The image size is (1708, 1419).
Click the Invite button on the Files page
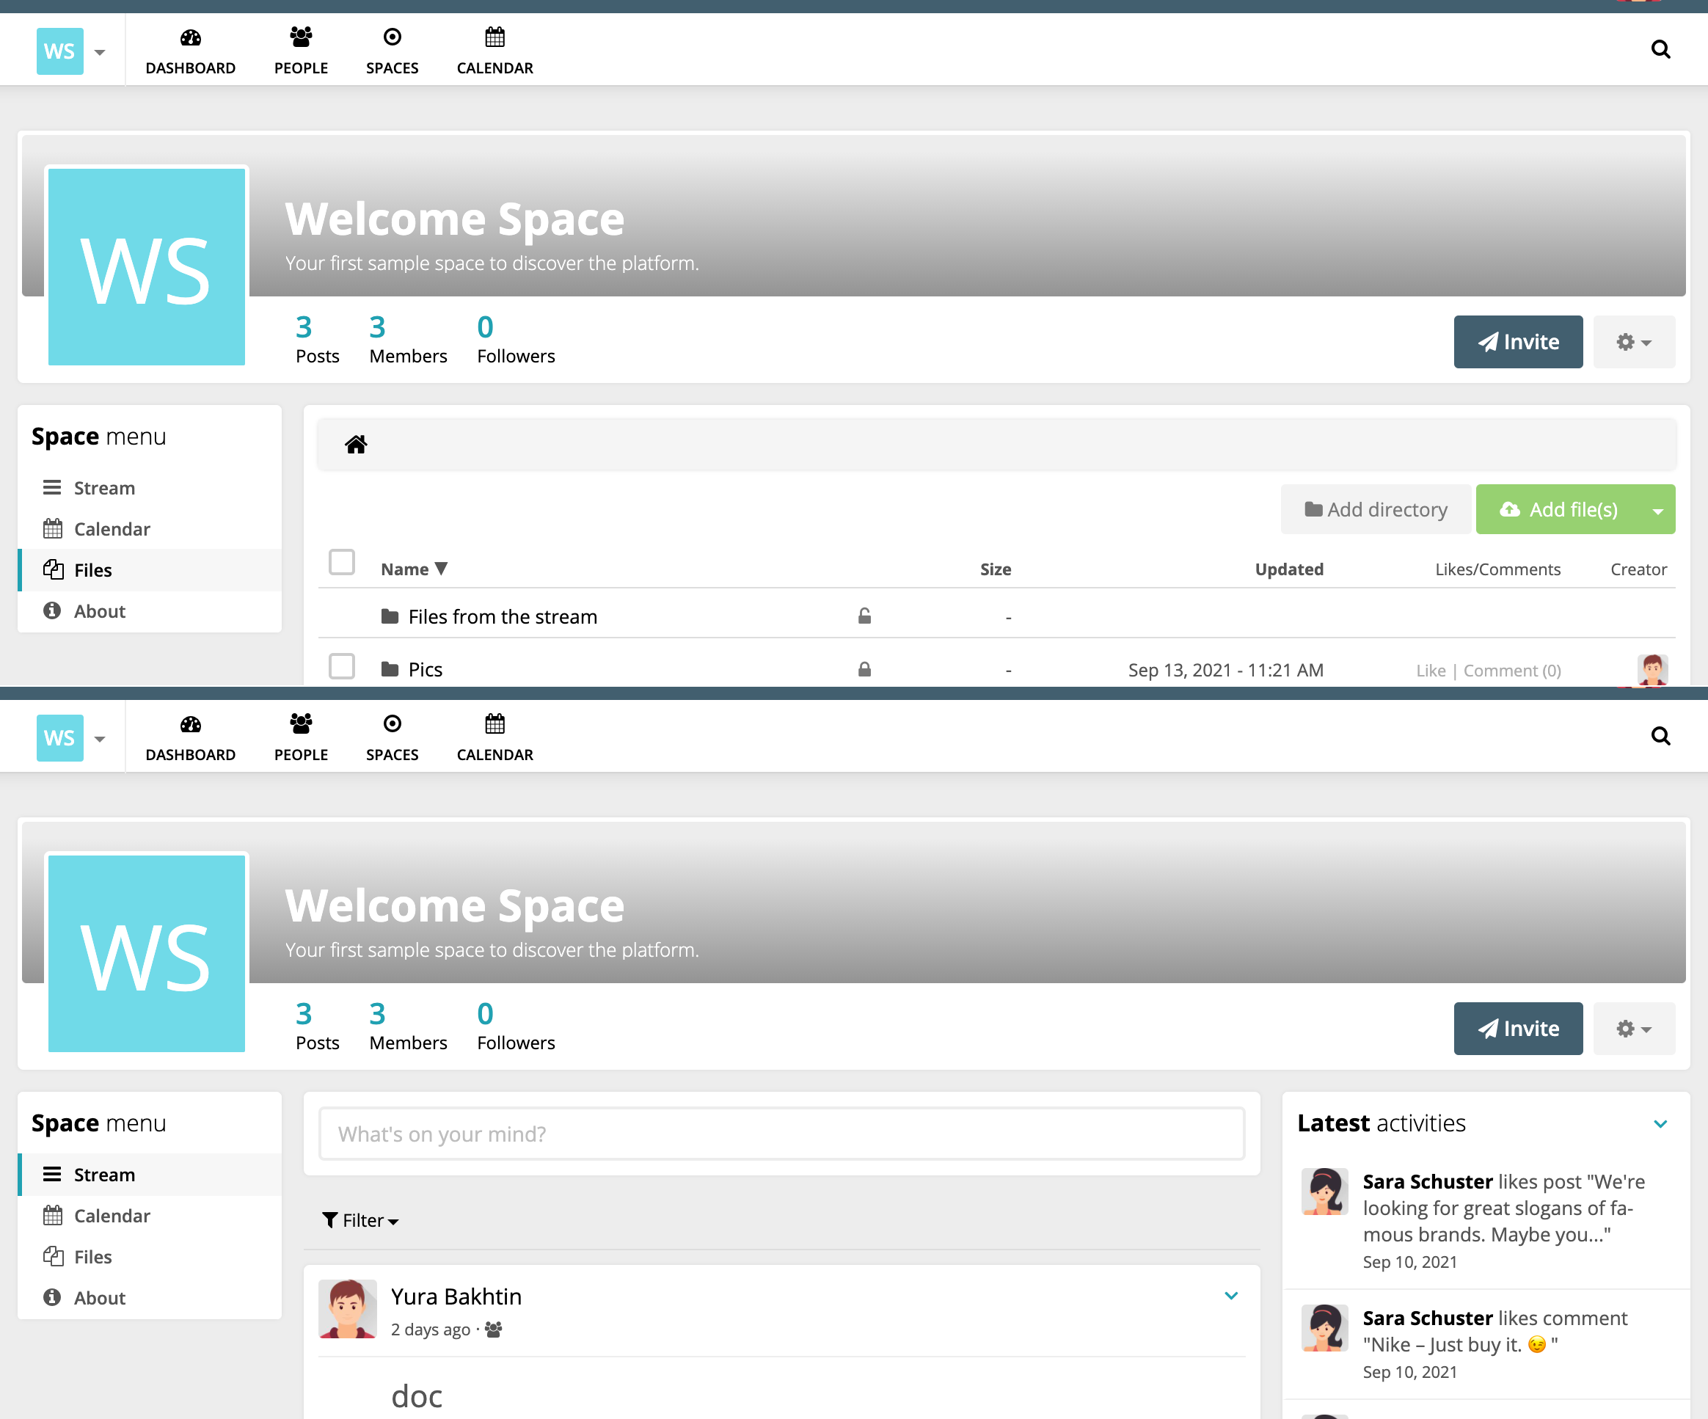[x=1518, y=341]
